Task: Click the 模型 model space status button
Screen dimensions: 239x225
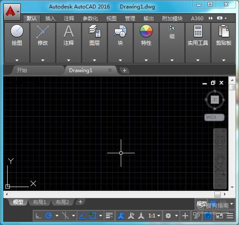Action: [201, 203]
